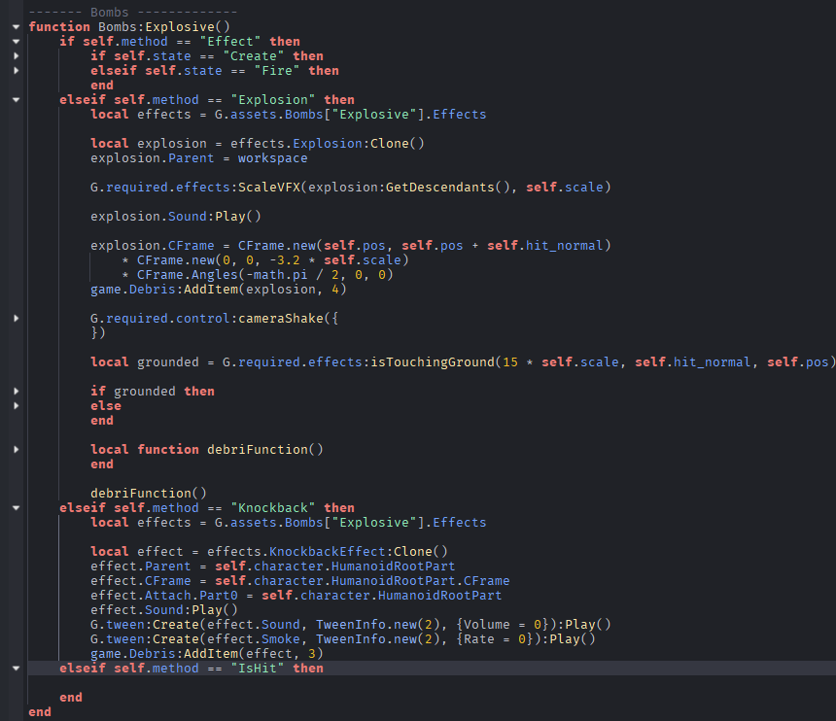
Task: Click 'effect.Attach.Part0' text
Action: tap(164, 596)
